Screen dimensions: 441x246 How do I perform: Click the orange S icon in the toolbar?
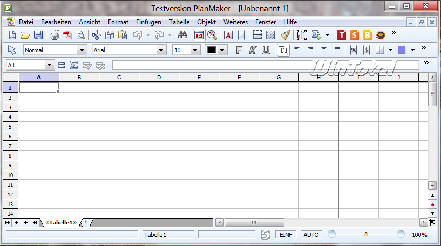tap(355, 35)
